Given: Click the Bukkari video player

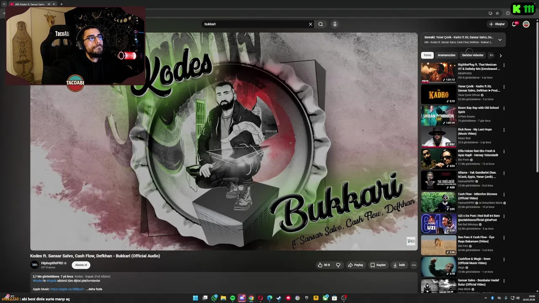Looking at the screenshot, I should (224, 141).
